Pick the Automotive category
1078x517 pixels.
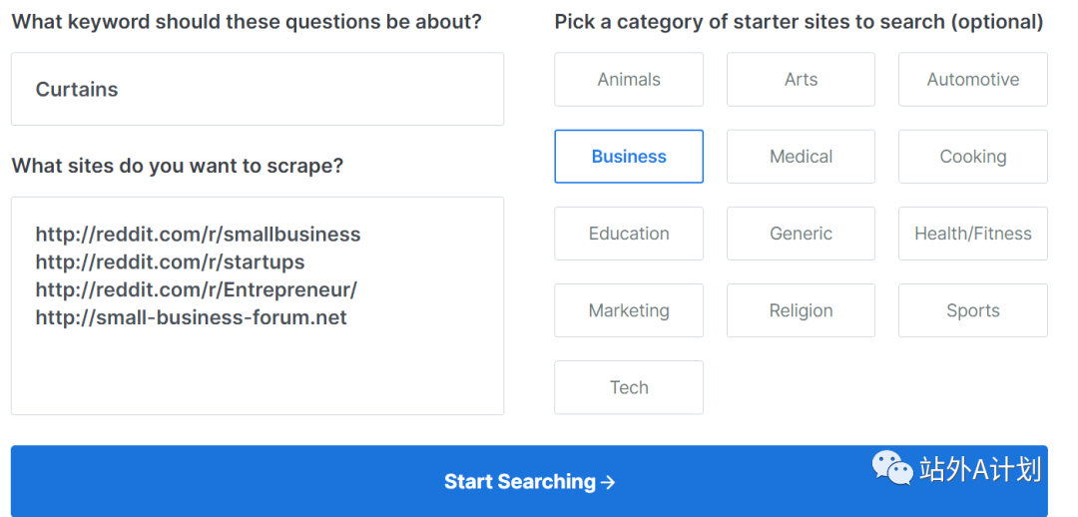(972, 80)
